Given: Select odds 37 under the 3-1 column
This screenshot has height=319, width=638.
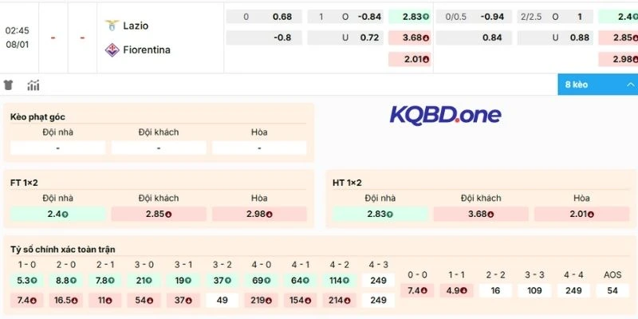Looking at the screenshot, I should coord(183,301).
